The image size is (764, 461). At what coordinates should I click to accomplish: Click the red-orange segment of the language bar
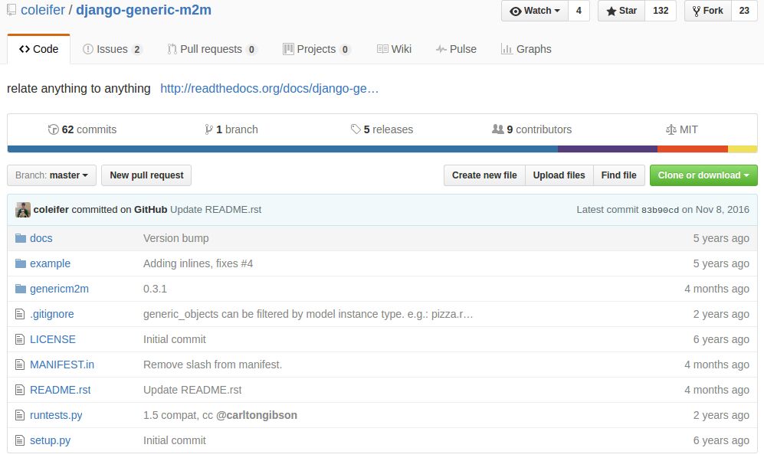pyautogui.click(x=693, y=149)
